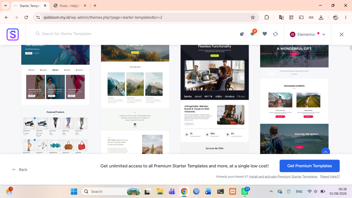The image size is (352, 198).
Task: Select the nature Our Services template
Action: (135, 99)
